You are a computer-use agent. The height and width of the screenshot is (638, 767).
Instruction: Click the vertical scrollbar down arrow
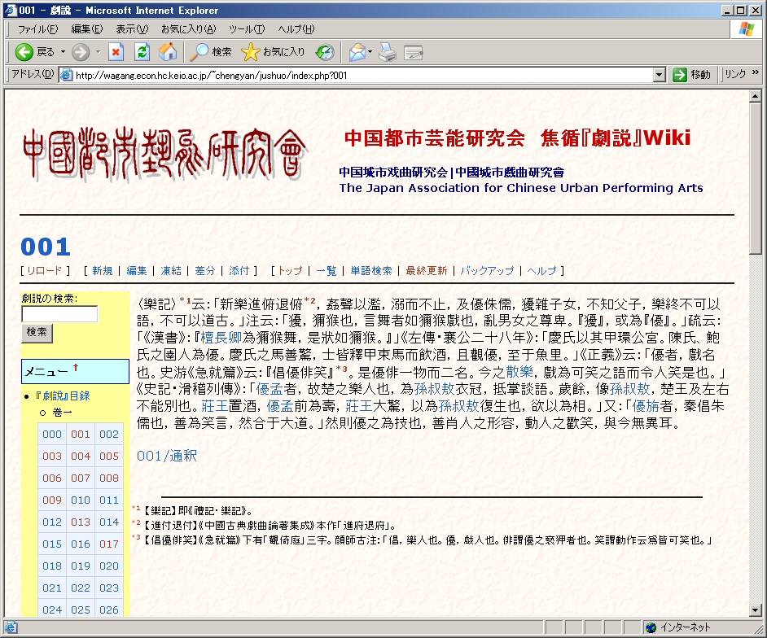[756, 611]
